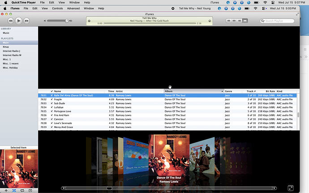
Task: Select the Dance Of The Soul cover in Cover Flow
Action: point(169,155)
